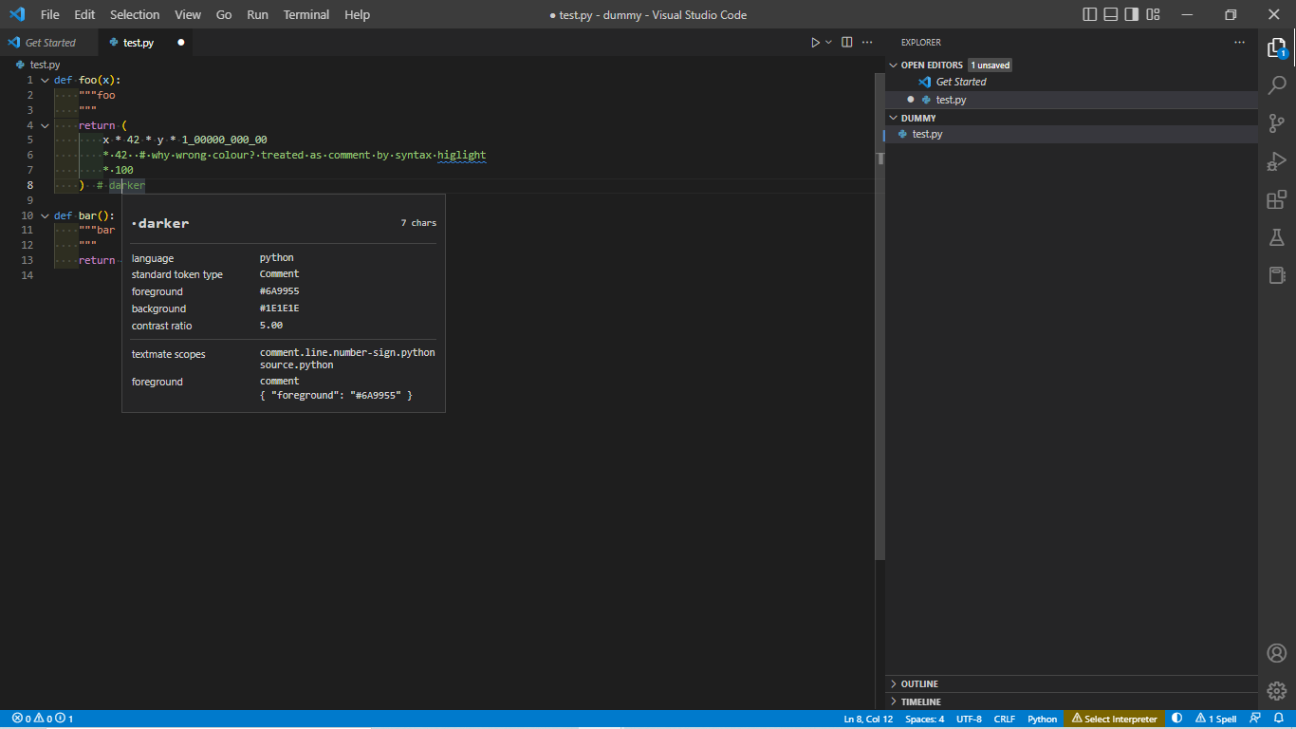Screen dimensions: 1296x729
Task: Switch to the Get Started tab
Action: [49, 42]
